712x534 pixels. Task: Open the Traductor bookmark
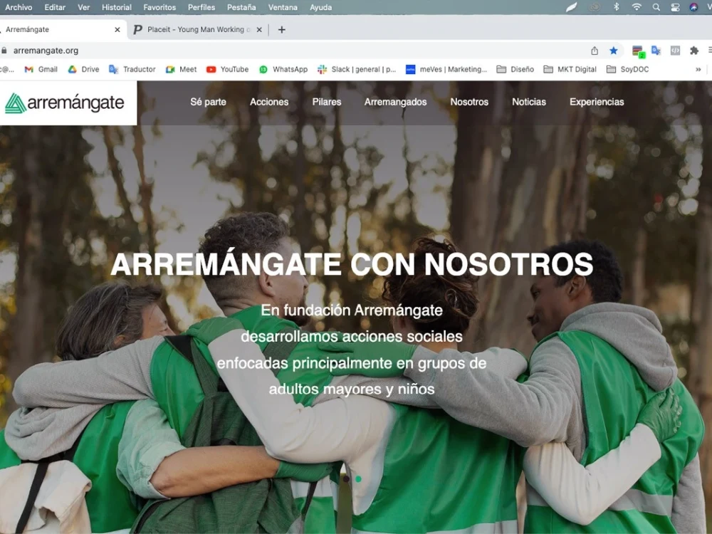pyautogui.click(x=132, y=70)
